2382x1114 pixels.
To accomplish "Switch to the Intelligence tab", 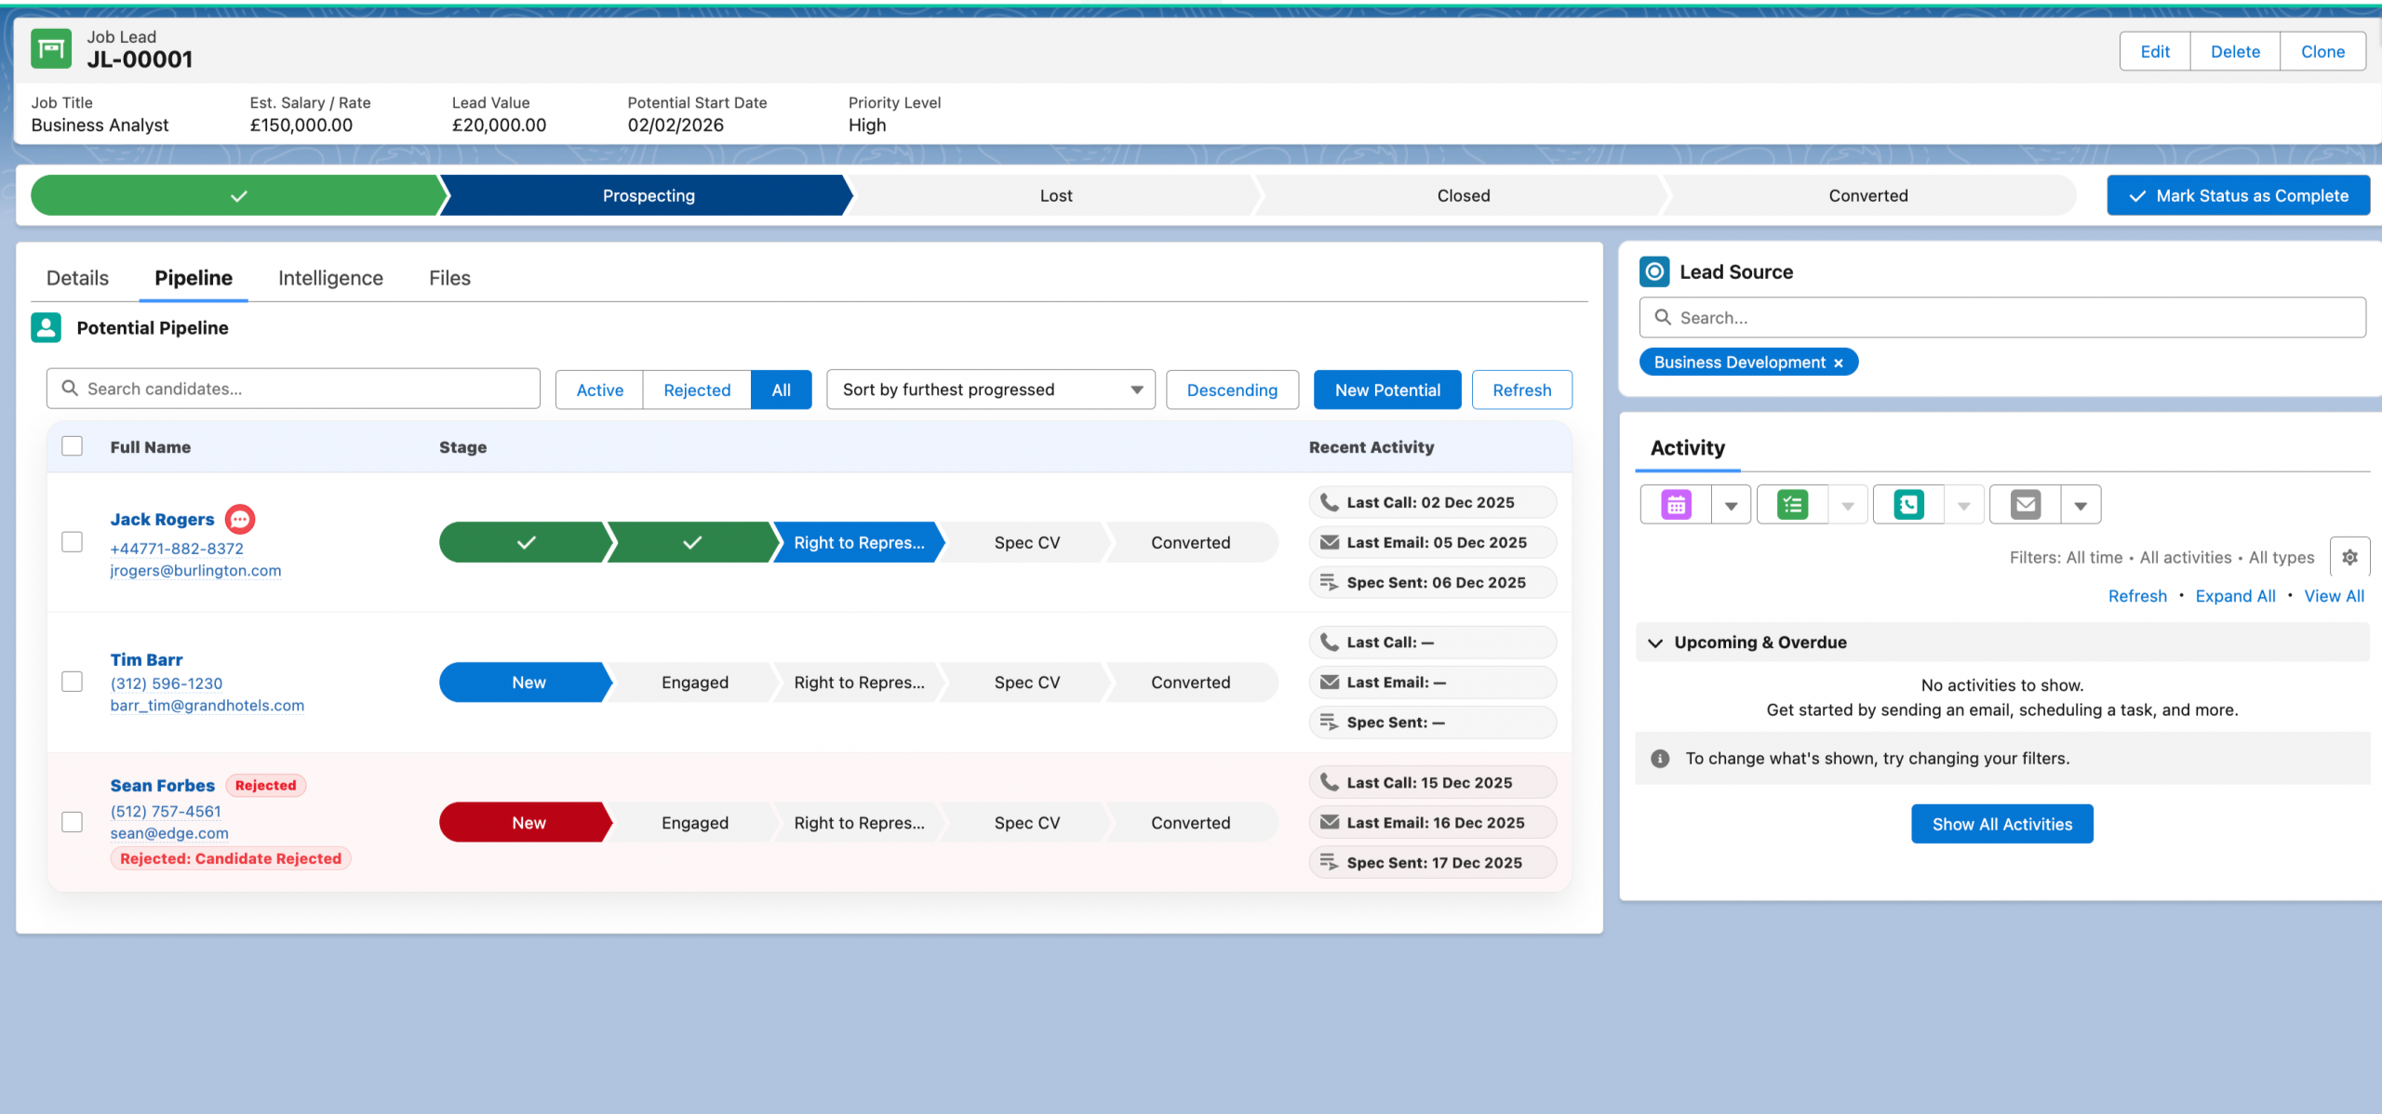I will point(330,278).
